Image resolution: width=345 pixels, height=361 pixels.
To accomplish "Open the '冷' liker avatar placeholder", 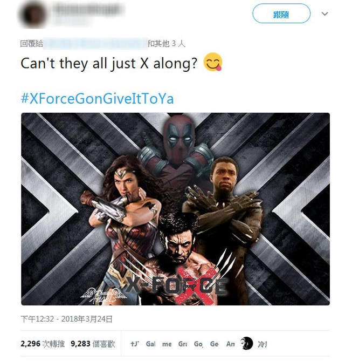I will click(263, 344).
